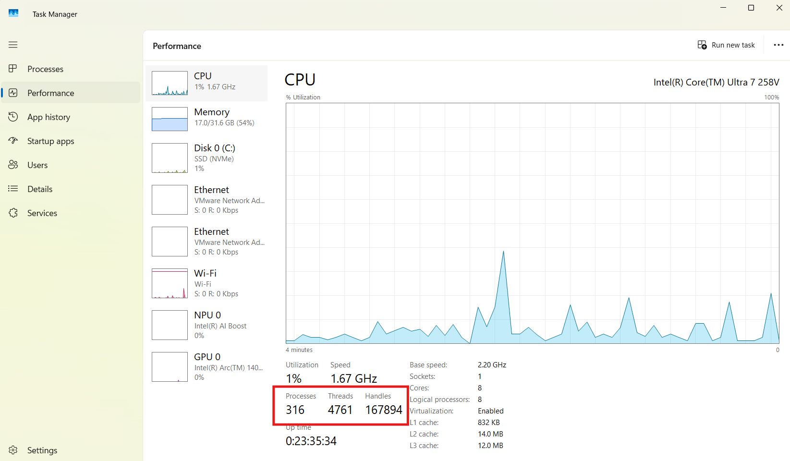Screen dimensions: 790x461
Task: Click the CPU utilization graph area
Action: point(532,223)
